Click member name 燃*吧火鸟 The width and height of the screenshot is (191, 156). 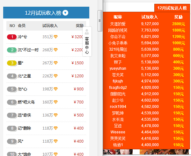point(26,102)
